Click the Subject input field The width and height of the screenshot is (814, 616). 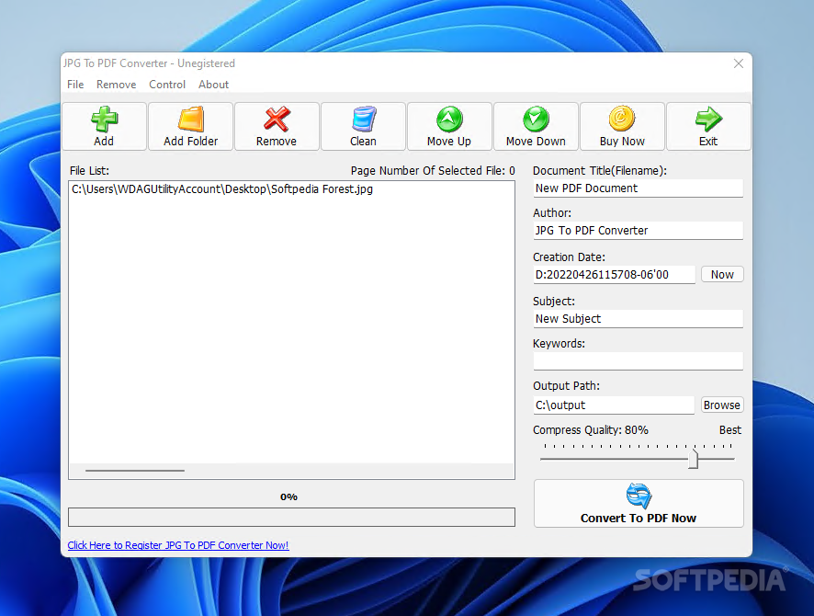(638, 318)
